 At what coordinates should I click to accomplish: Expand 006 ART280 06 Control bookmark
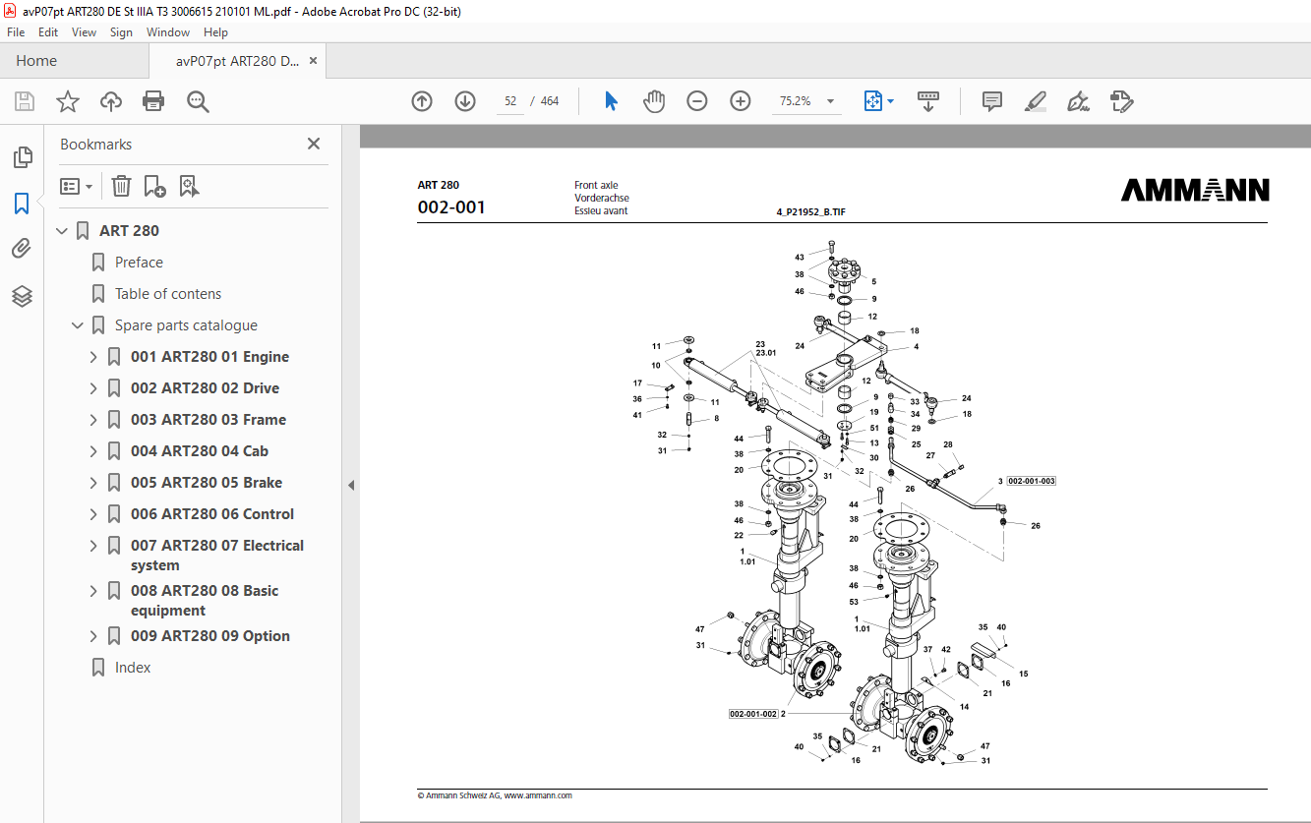(93, 514)
